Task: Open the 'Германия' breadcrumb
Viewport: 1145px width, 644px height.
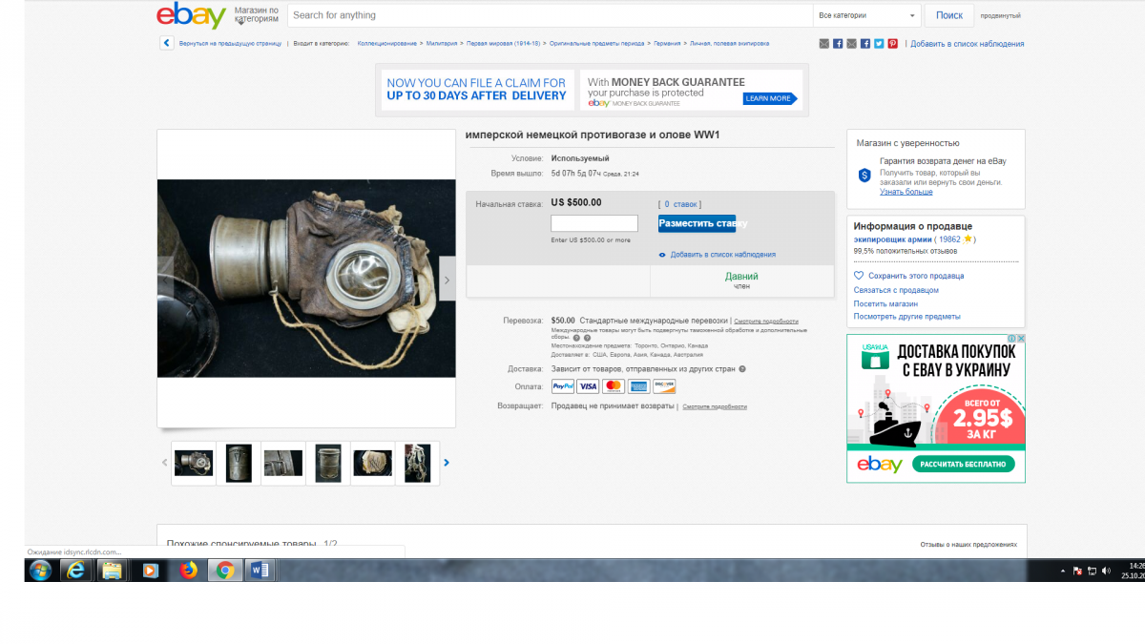Action: [668, 43]
